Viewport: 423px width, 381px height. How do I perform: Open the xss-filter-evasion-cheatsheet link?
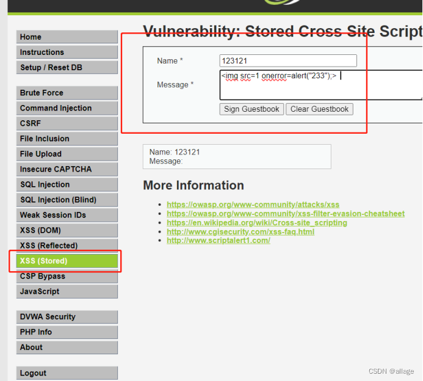286,214
